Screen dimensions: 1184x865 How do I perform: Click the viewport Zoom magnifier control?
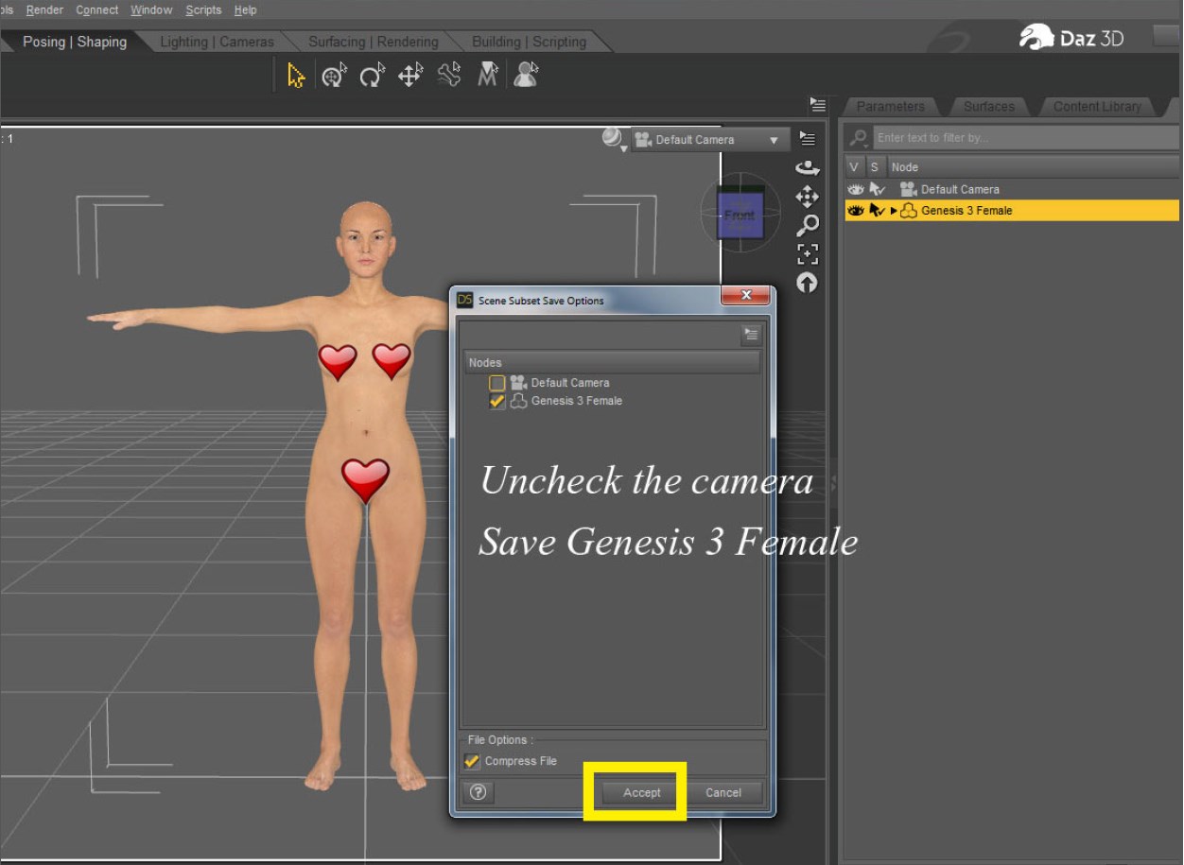pyautogui.click(x=807, y=225)
